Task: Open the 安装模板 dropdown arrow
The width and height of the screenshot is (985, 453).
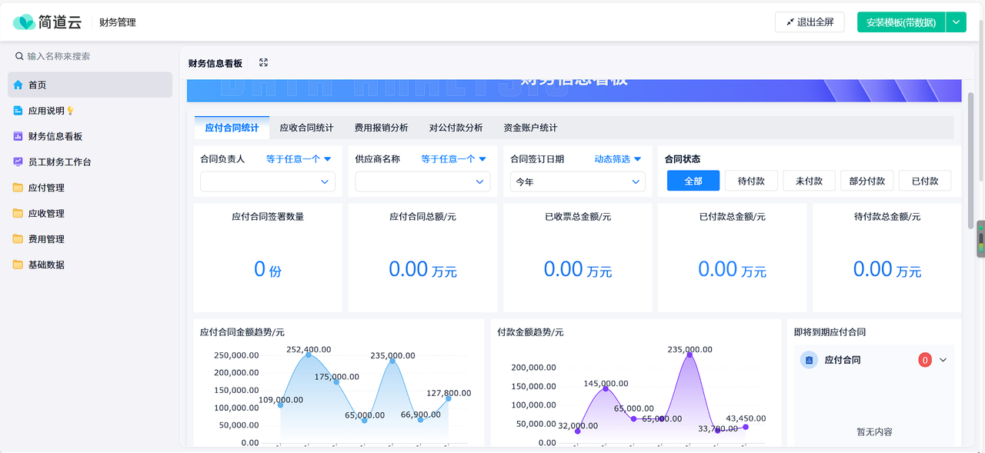Action: [955, 22]
